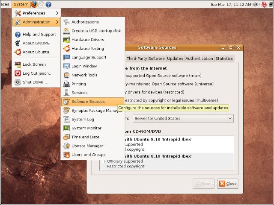274x205 pixels.
Task: Click the Synaptic Package Manager icon
Action: click(66, 110)
